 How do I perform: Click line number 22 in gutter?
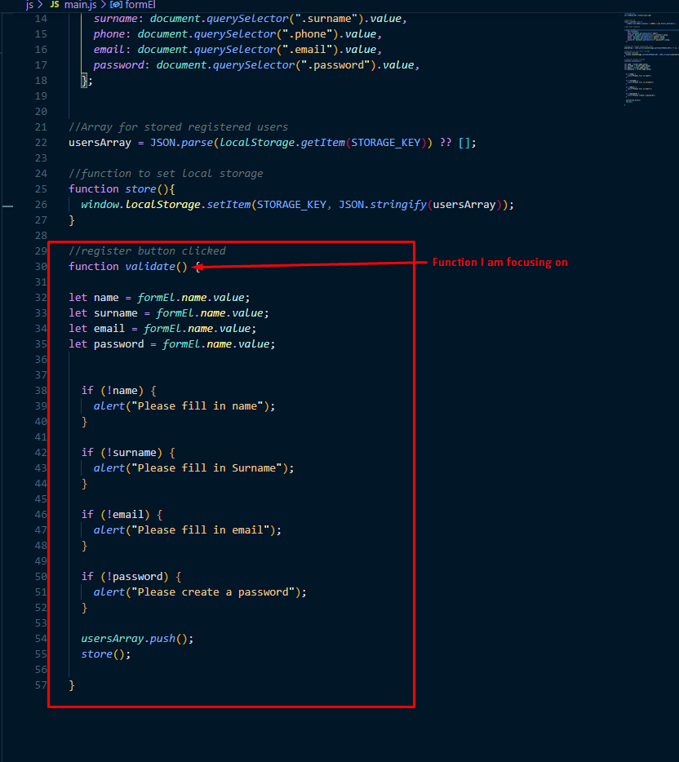point(41,143)
